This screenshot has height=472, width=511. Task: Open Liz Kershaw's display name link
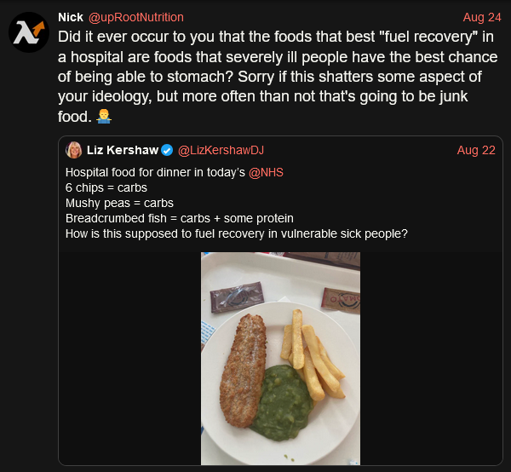pyautogui.click(x=123, y=150)
